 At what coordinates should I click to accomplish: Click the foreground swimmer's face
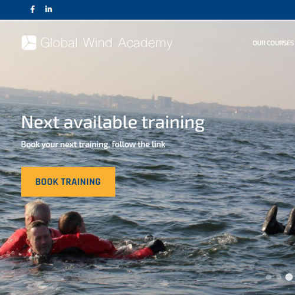coord(40,239)
